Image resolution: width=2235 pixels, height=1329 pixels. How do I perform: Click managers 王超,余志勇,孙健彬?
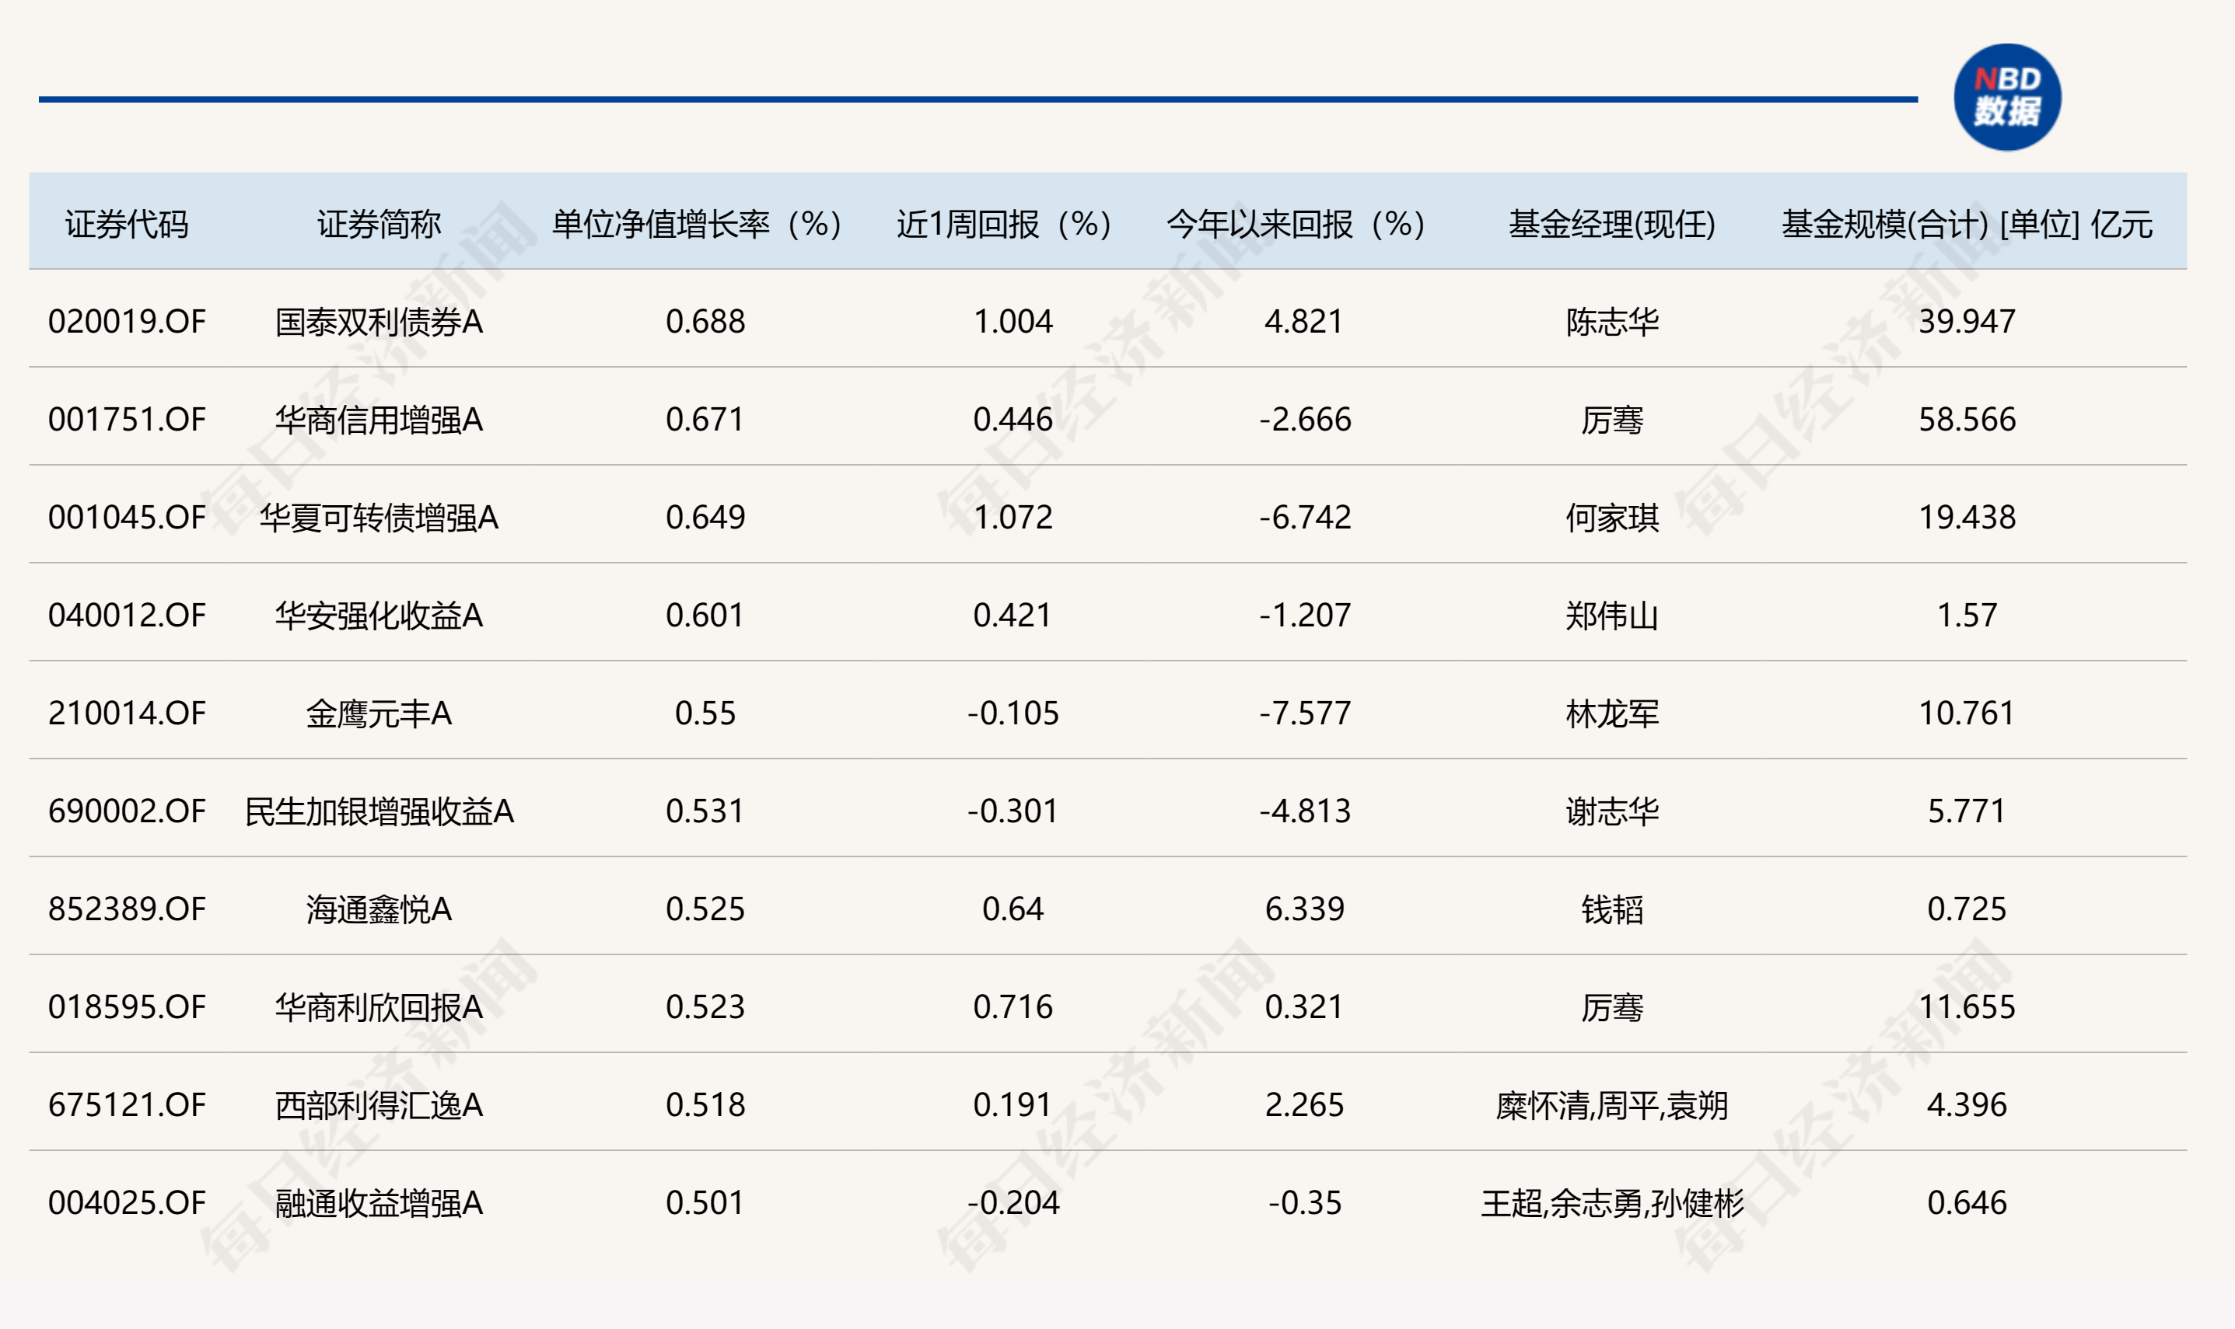pyautogui.click(x=1611, y=1203)
